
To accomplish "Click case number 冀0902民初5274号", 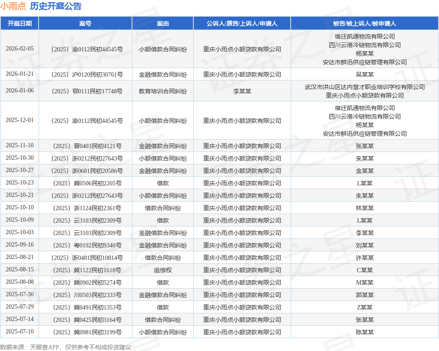I will click(x=87, y=283).
